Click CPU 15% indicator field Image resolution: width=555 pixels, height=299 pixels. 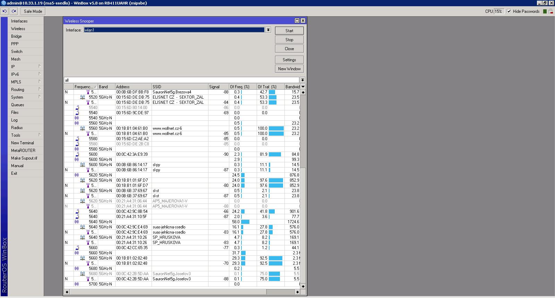click(499, 11)
